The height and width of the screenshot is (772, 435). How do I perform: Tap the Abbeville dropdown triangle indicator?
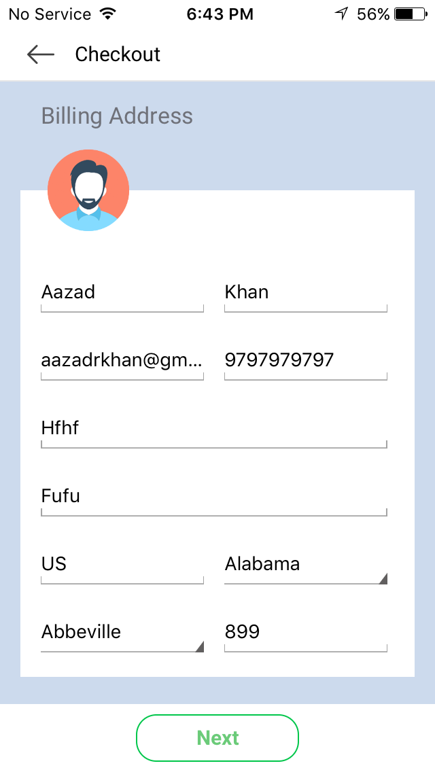pyautogui.click(x=199, y=646)
